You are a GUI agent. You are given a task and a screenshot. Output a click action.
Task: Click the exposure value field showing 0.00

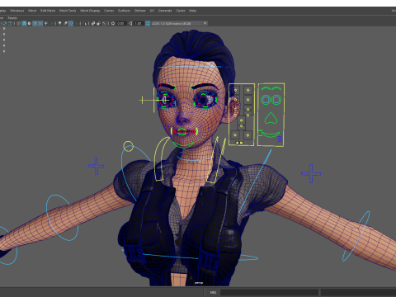pos(121,23)
